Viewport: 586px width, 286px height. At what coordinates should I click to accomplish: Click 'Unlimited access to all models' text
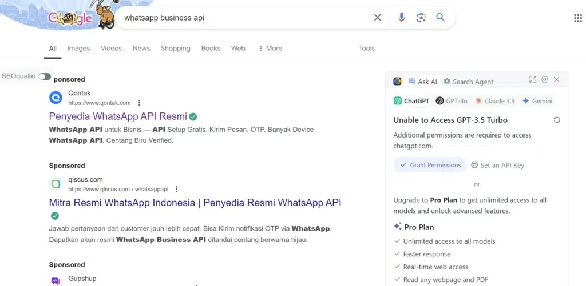tap(449, 241)
